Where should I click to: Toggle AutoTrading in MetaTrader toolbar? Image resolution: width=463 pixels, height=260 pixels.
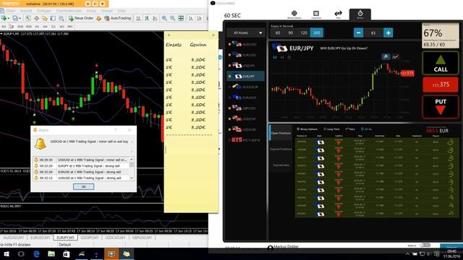coord(117,18)
